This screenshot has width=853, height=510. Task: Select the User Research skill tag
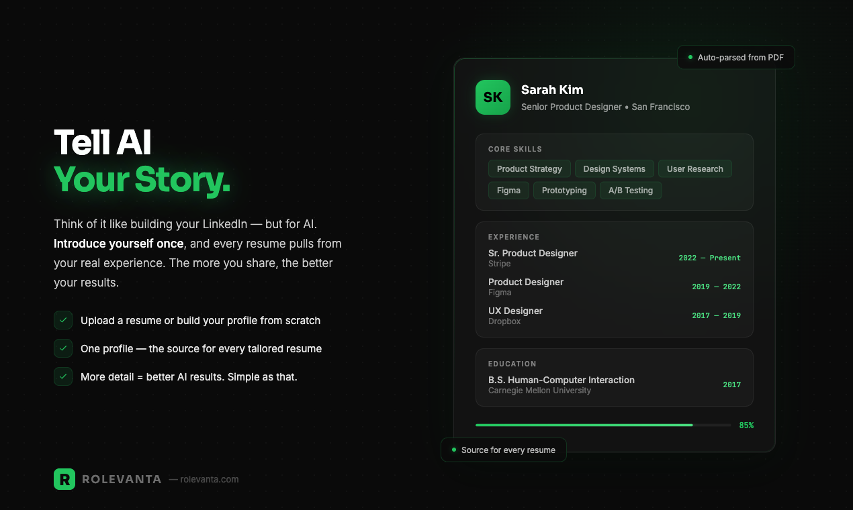[x=694, y=169]
